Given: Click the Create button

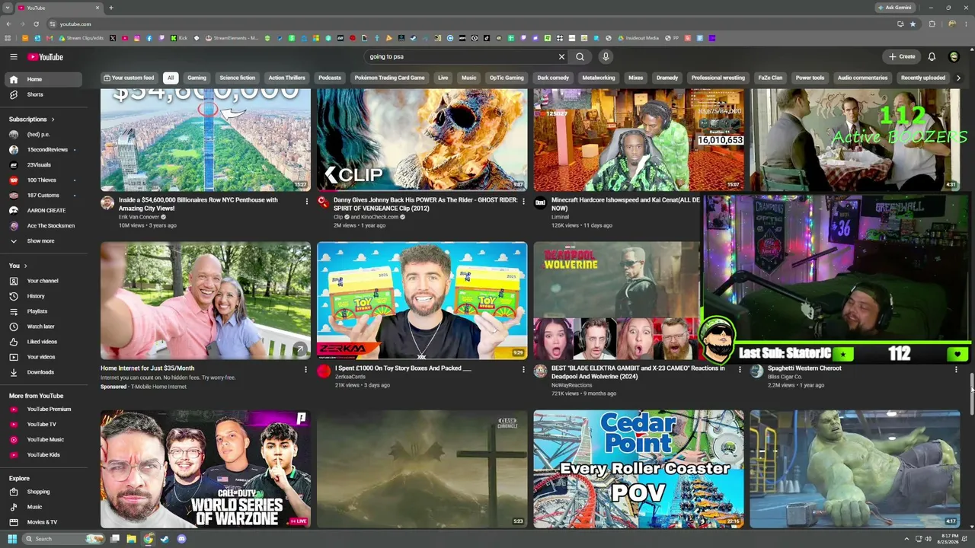Looking at the screenshot, I should [x=902, y=57].
